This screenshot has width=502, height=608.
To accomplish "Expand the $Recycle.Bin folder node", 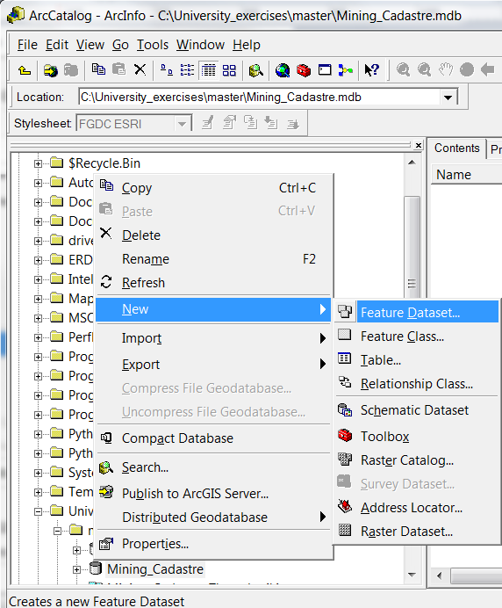I will tap(38, 163).
